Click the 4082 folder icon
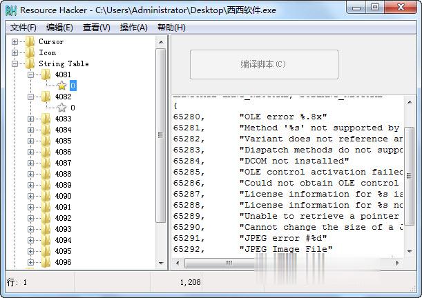This screenshot has height=298, width=422. coord(46,97)
